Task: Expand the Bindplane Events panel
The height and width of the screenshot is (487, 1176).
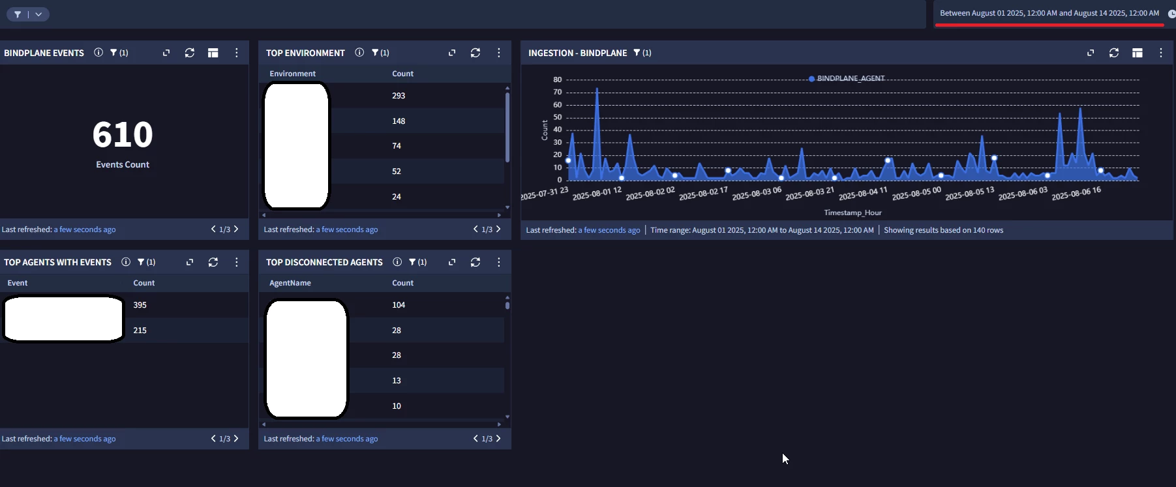Action: (x=166, y=53)
